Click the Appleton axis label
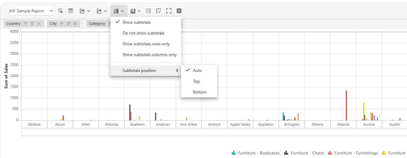Image resolution: width=407 pixels, height=158 pixels. (x=266, y=124)
